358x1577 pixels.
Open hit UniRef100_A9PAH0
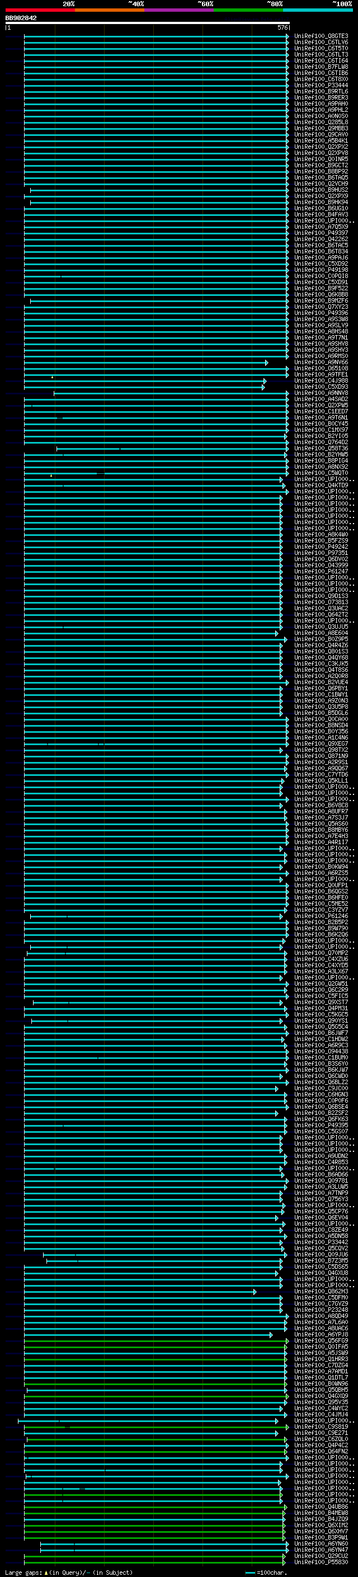(x=321, y=103)
